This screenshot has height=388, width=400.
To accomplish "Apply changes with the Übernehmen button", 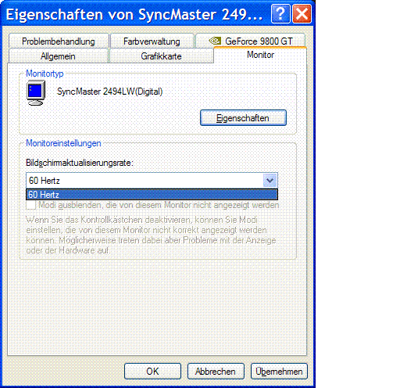I will [279, 371].
